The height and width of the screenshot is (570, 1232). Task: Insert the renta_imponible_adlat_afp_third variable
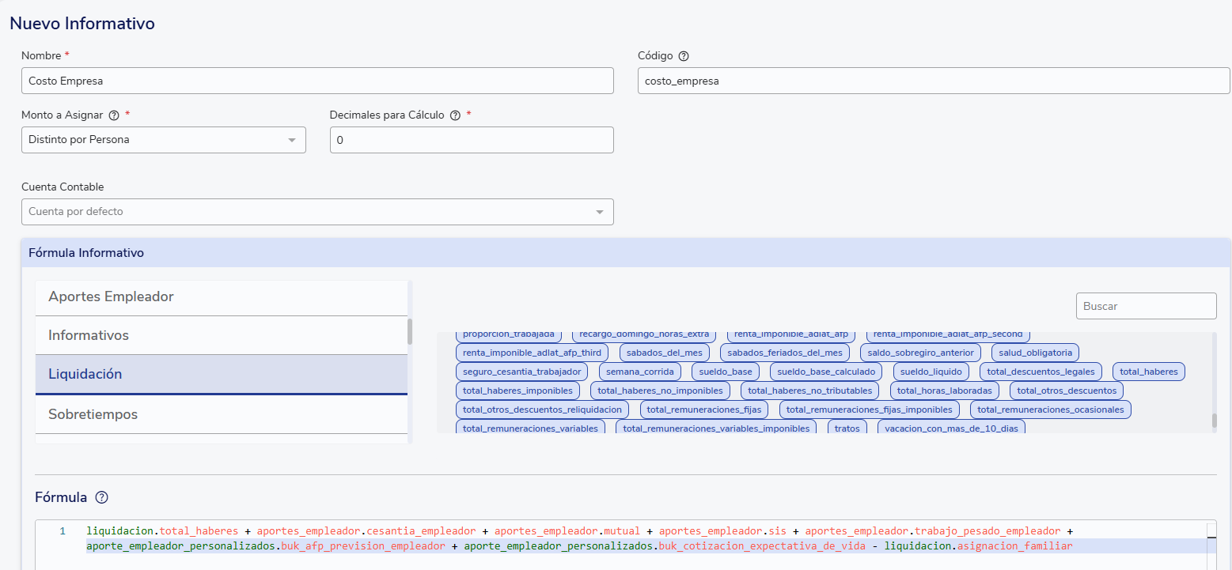pos(532,353)
